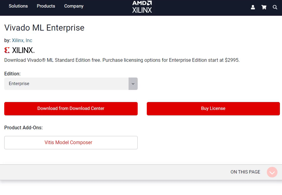Open the Products menu

(x=46, y=6)
